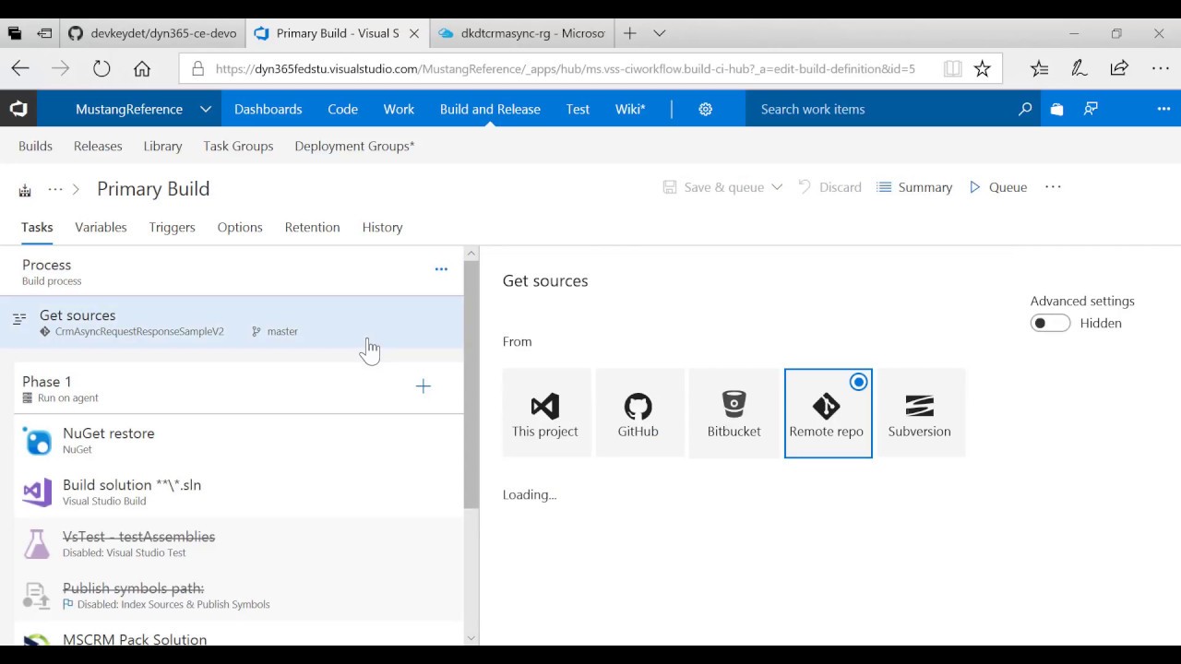Open the header ellipsis menu

[x=1163, y=109]
